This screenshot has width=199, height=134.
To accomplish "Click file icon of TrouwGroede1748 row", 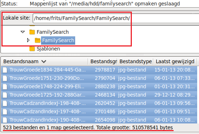I will [5, 87].
